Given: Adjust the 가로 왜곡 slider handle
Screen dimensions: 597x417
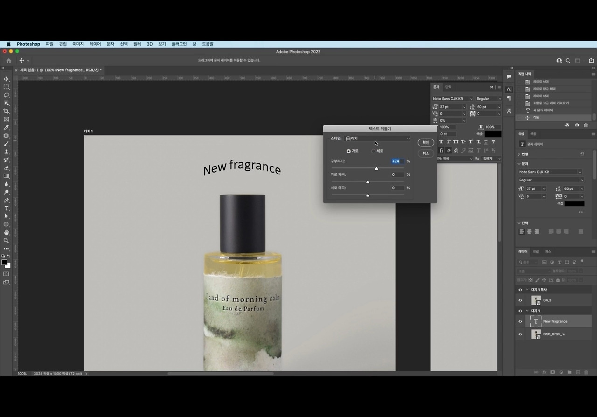Looking at the screenshot, I should click(x=368, y=182).
